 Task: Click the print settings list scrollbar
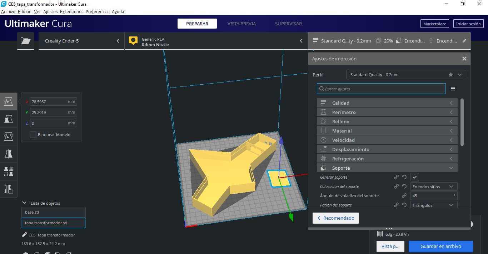[462, 122]
